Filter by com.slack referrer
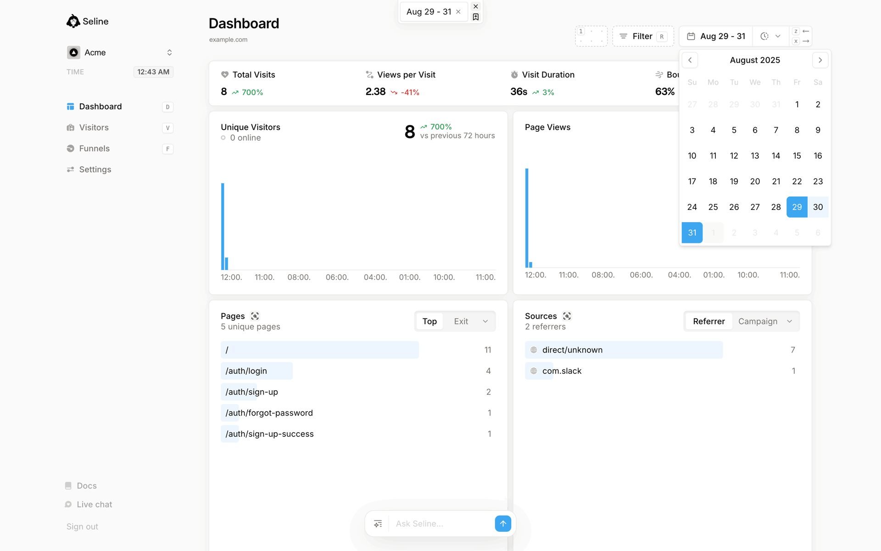 pyautogui.click(x=662, y=371)
